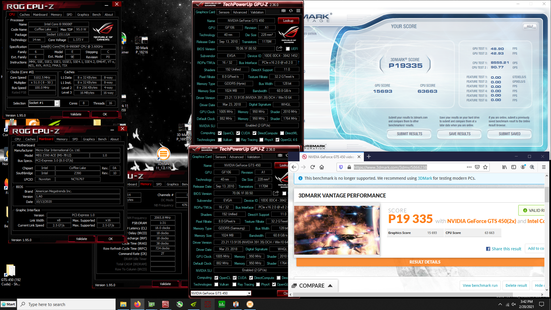
Task: Toggle DirectCompute checkbox in top GPU-Z
Action: [254, 133]
